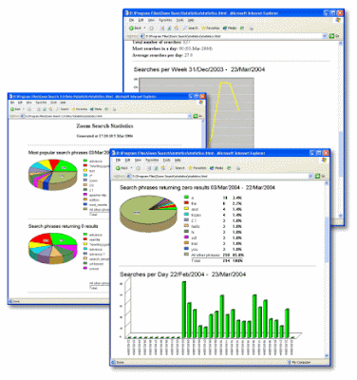Click the Search button in the Searches per Week window
This screenshot has width=357, height=380.
click(191, 28)
